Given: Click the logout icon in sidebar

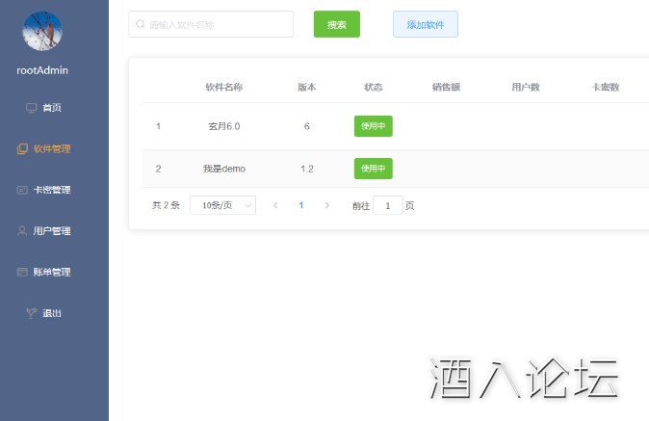Looking at the screenshot, I should [31, 313].
